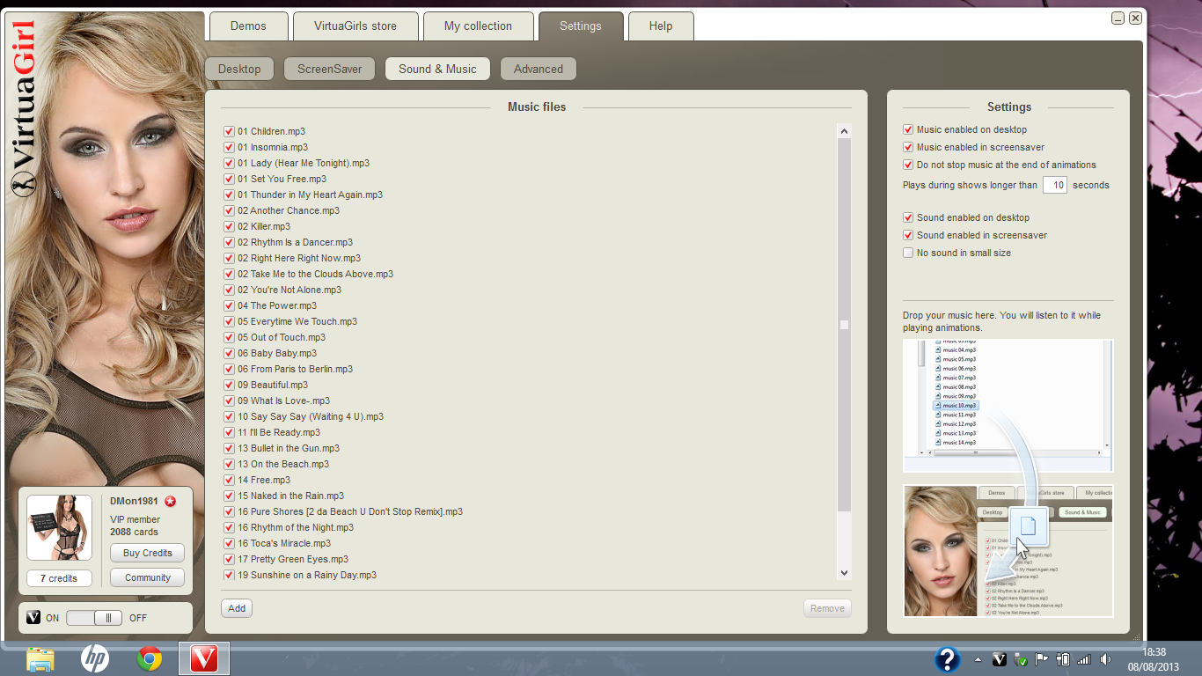Enable No sound in small size
Screen dimensions: 1202x676
(x=908, y=253)
